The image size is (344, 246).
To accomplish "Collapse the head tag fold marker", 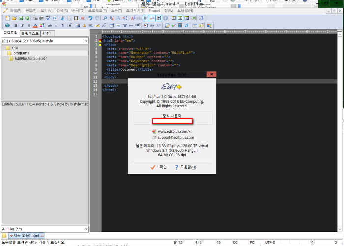I will [100, 45].
